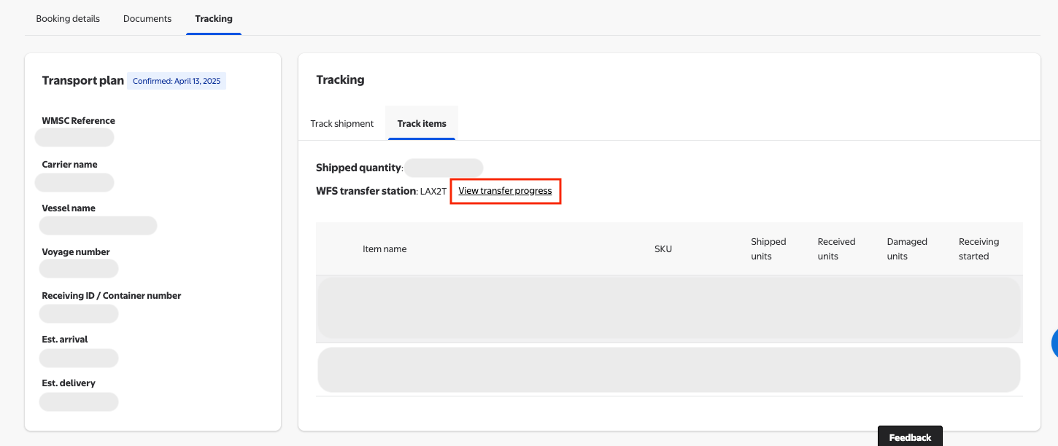Click the Shipped quantity value placeholder

pos(444,168)
